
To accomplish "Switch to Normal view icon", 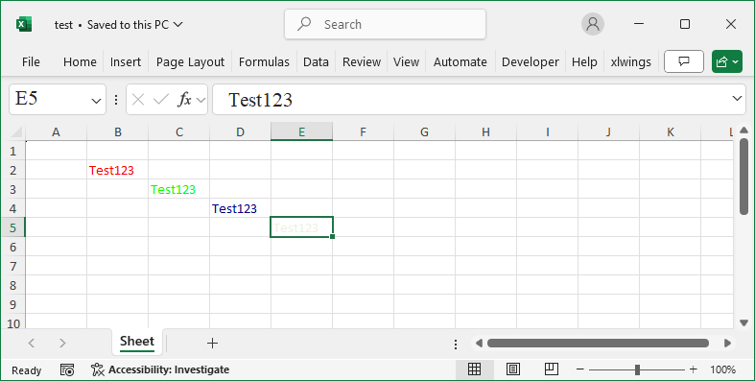I will coord(474,369).
